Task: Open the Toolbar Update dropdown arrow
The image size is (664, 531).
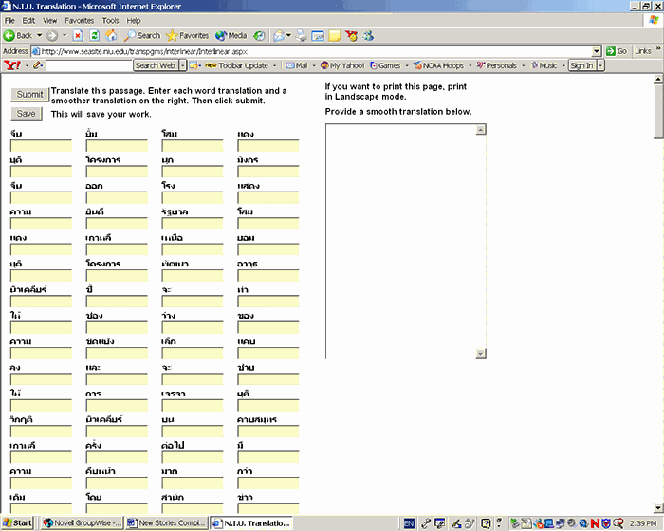Action: tap(274, 65)
